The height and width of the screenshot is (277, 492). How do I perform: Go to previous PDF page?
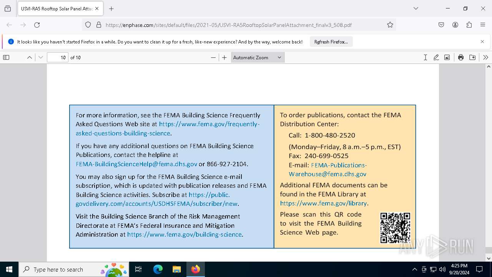(29, 57)
